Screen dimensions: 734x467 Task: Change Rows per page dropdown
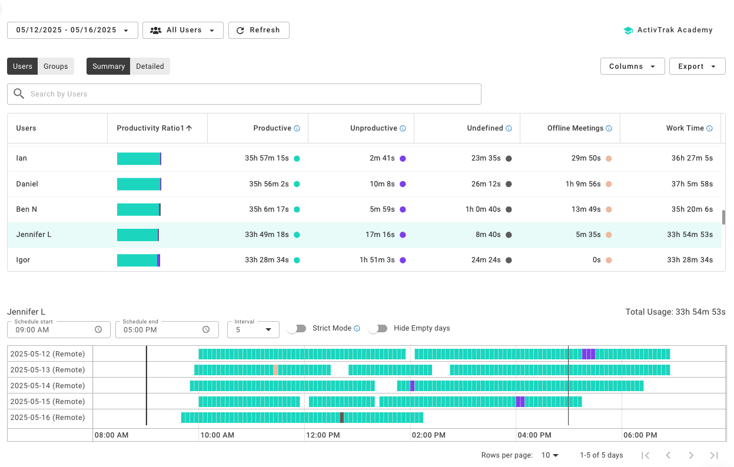(550, 455)
